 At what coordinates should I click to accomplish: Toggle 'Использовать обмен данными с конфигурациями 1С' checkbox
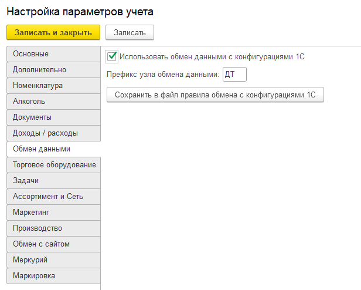(113, 57)
